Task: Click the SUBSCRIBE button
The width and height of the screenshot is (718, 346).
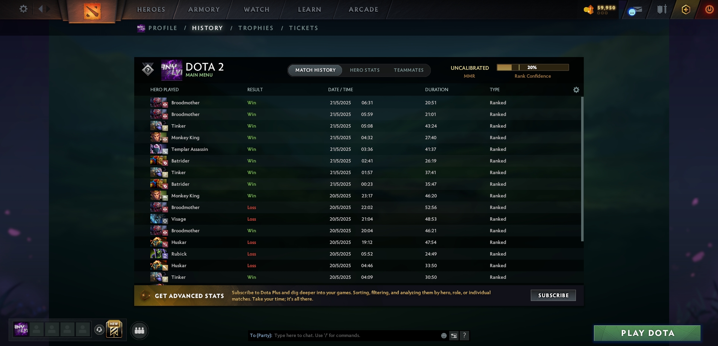Action: tap(553, 295)
